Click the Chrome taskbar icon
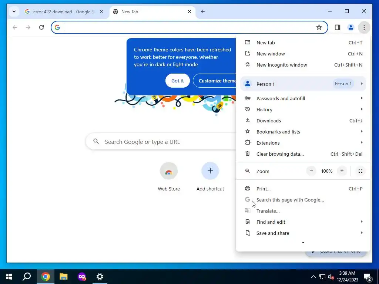 pyautogui.click(x=45, y=277)
